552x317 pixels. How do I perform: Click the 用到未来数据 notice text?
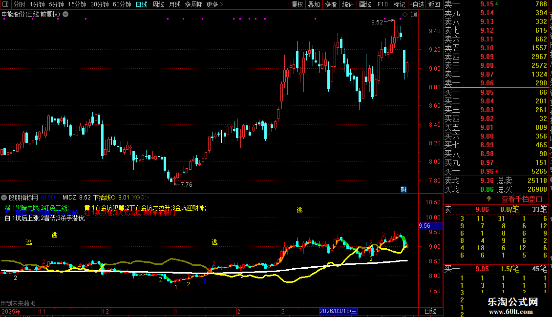pyautogui.click(x=18, y=303)
